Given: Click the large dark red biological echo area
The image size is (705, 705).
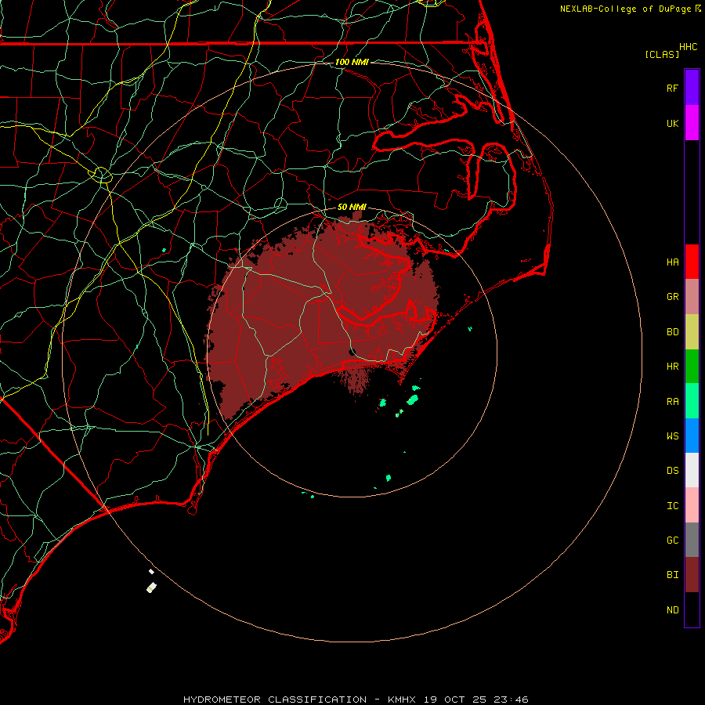Looking at the screenshot, I should point(315,310).
